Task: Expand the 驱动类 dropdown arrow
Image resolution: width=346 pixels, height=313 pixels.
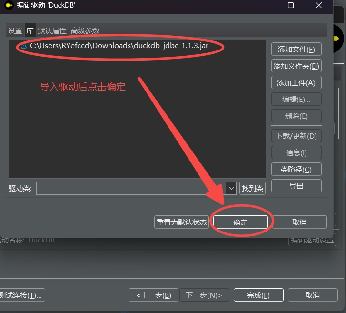Action: (x=231, y=188)
